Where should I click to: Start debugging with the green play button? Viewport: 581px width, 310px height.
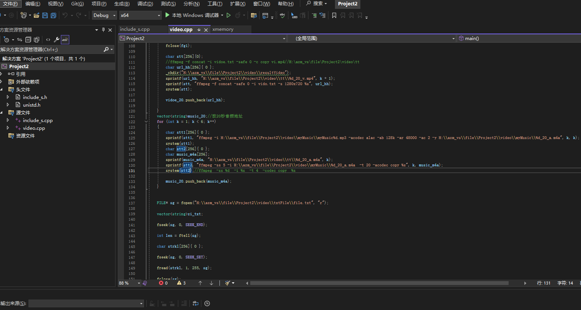[167, 15]
